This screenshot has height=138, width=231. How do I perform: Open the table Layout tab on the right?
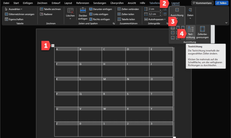pos(175,3)
